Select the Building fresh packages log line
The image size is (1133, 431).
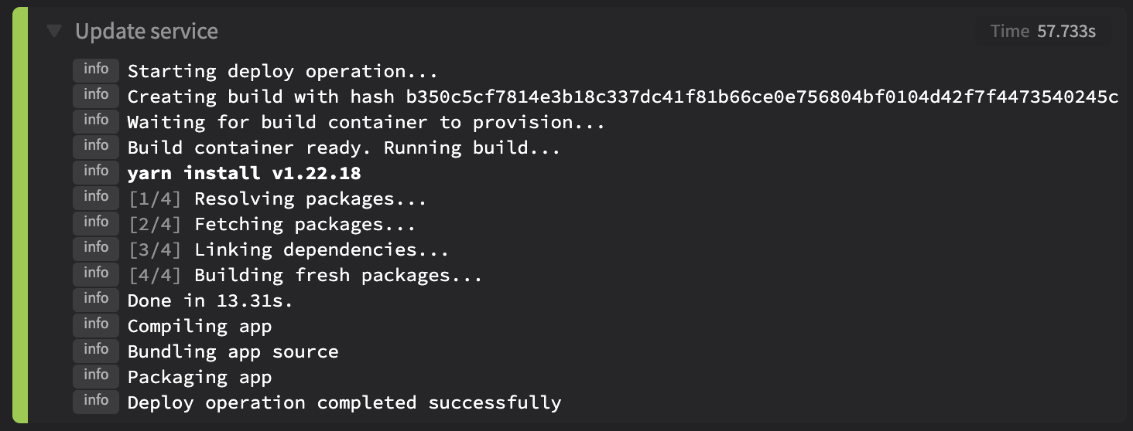click(305, 275)
